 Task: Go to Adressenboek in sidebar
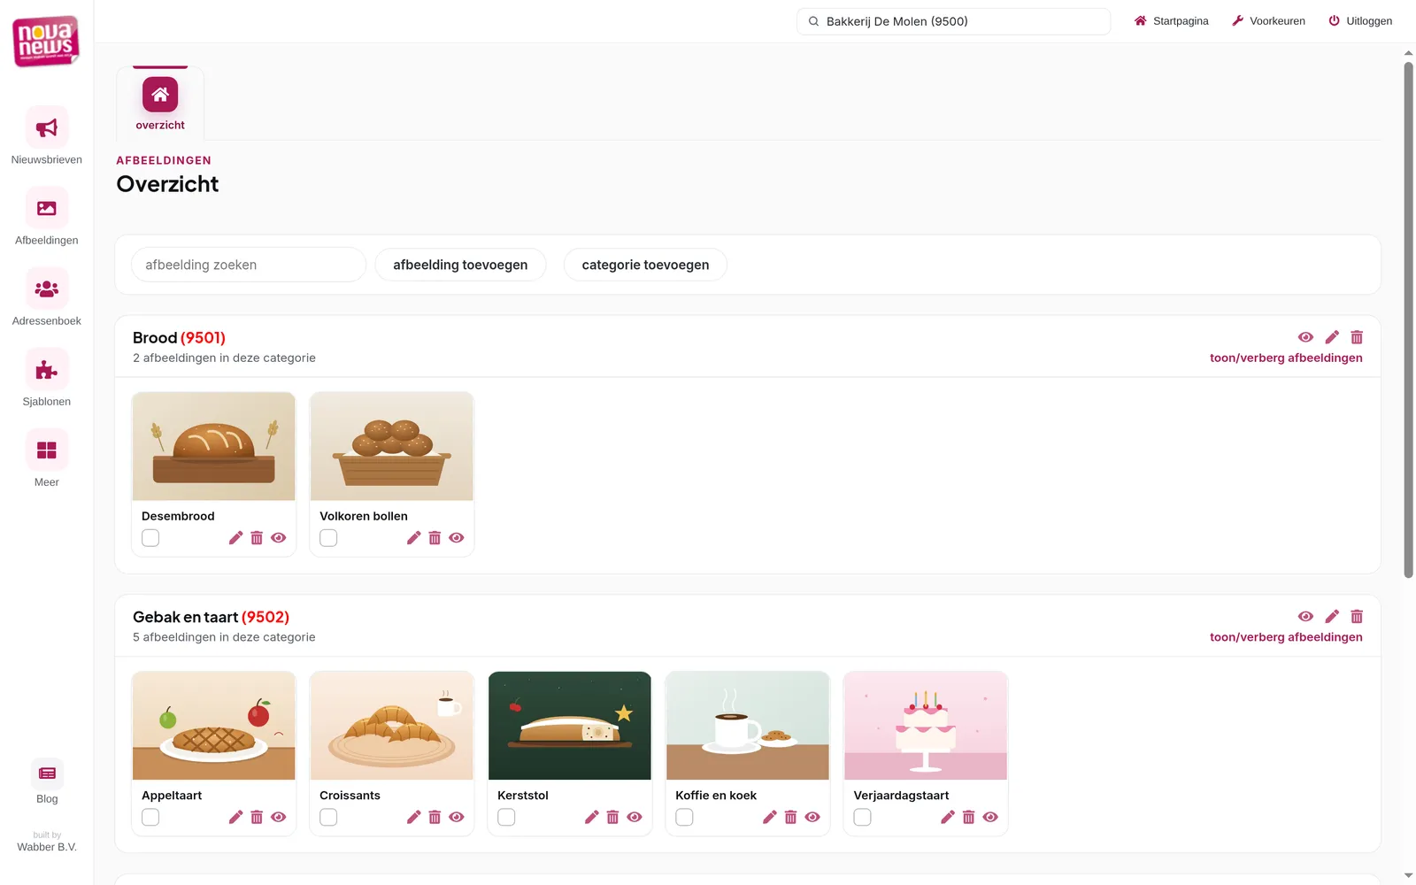(47, 297)
